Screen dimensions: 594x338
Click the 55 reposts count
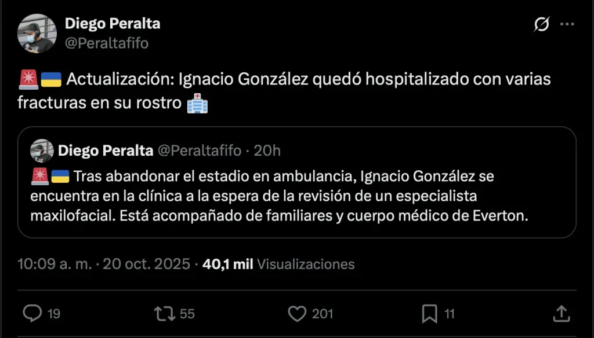click(x=187, y=314)
